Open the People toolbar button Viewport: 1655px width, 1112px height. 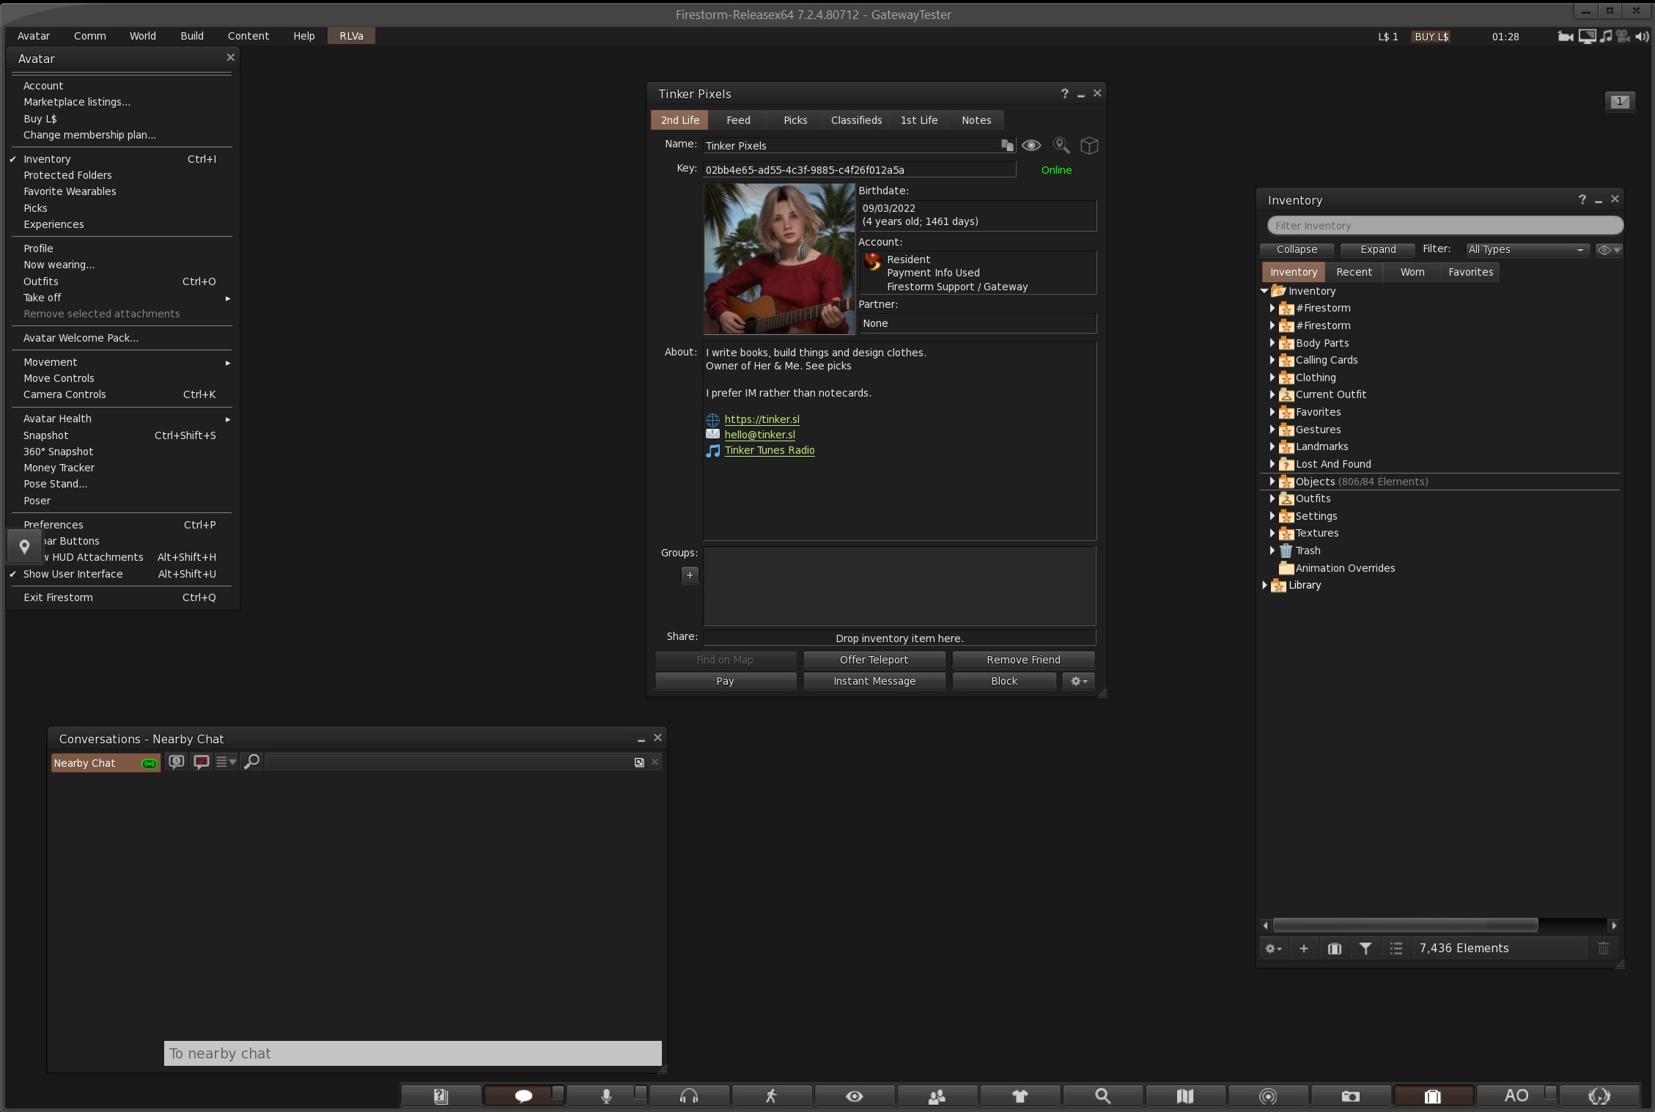tap(937, 1096)
